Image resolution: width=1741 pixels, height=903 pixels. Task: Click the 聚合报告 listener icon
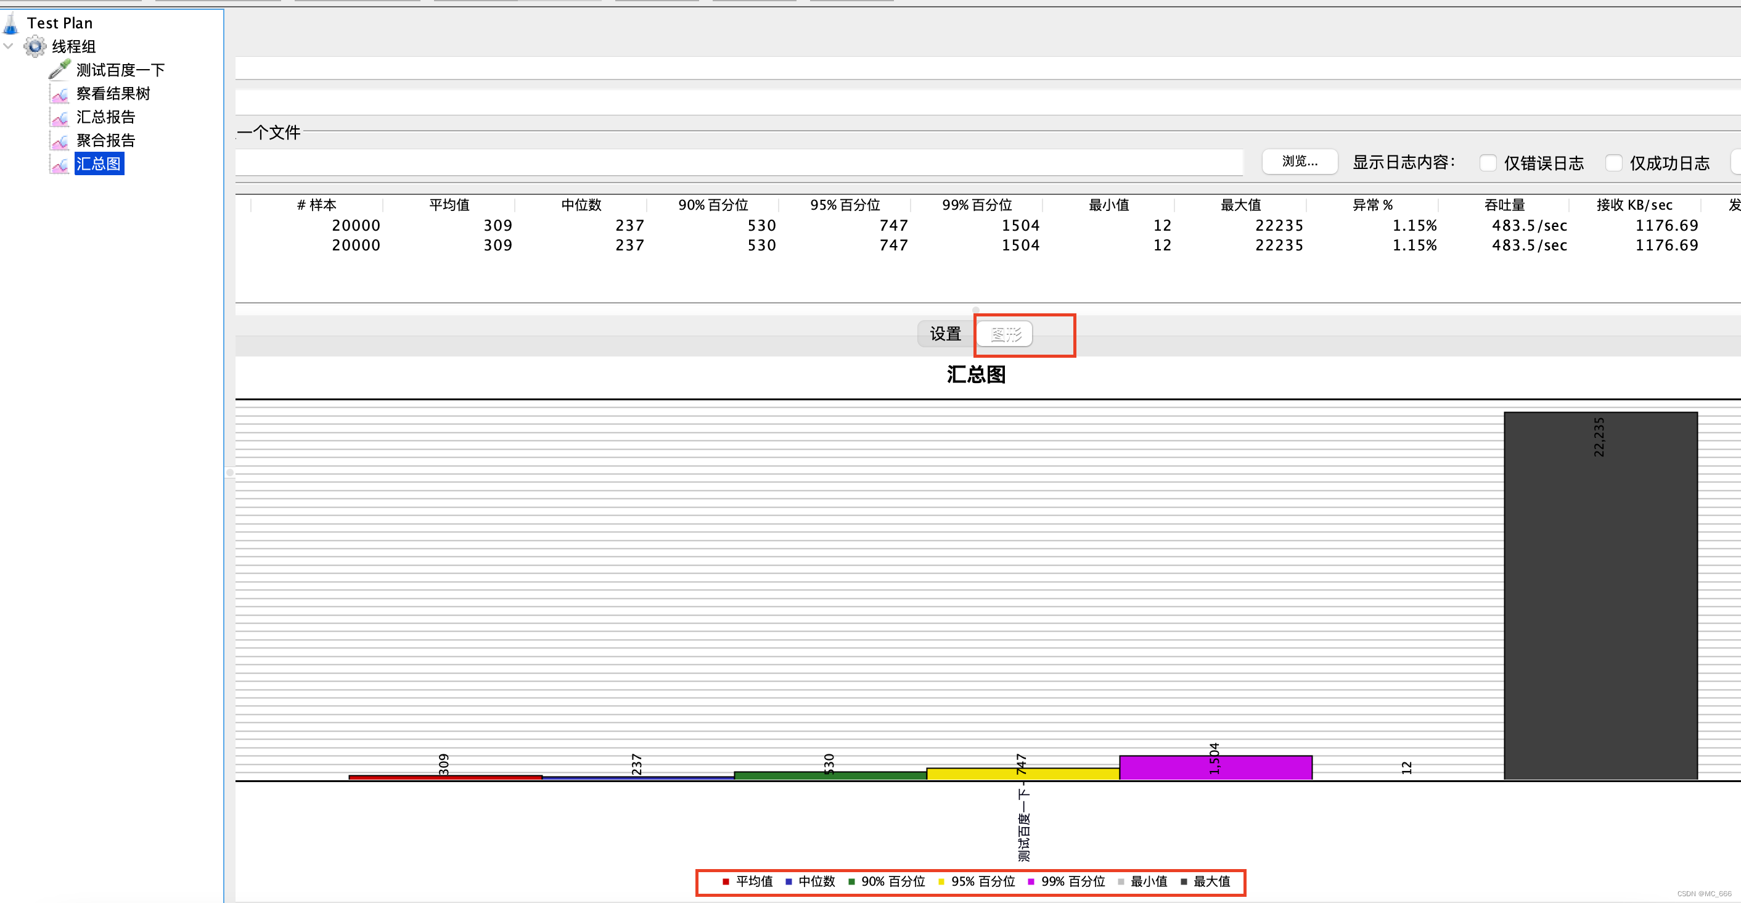click(59, 141)
